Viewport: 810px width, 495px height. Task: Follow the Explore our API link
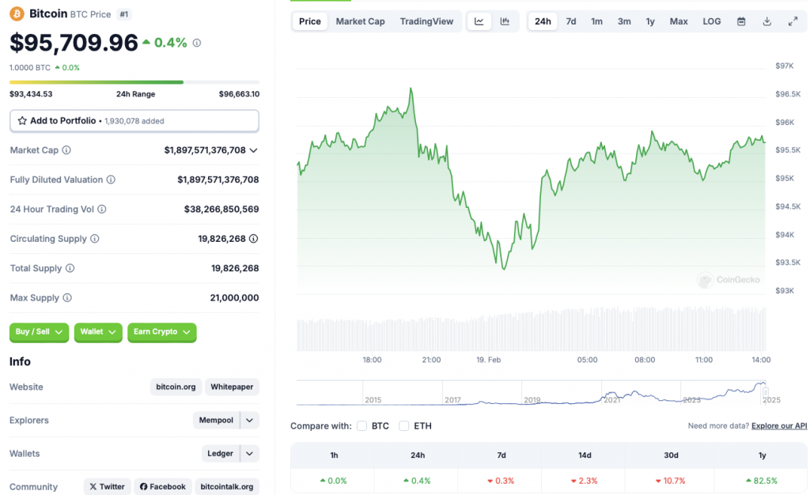[779, 426]
